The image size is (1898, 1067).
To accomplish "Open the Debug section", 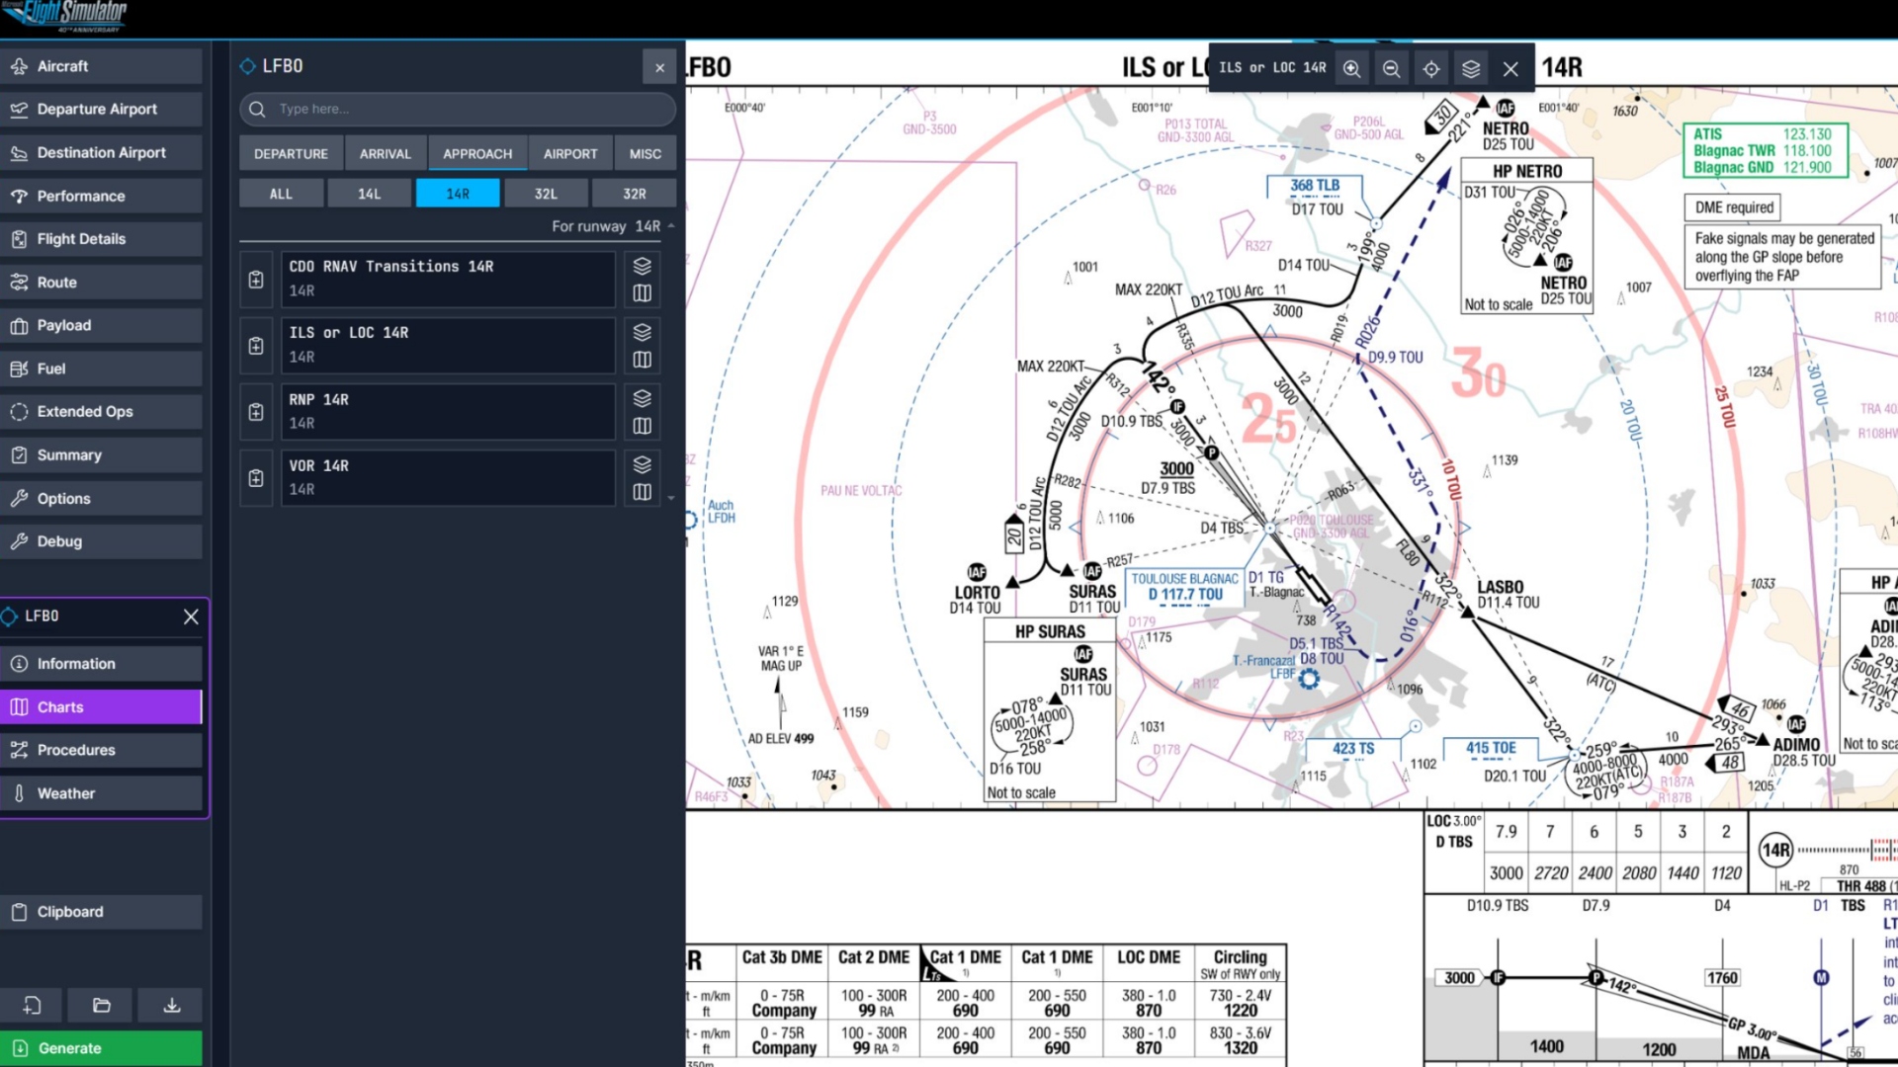I will click(101, 541).
